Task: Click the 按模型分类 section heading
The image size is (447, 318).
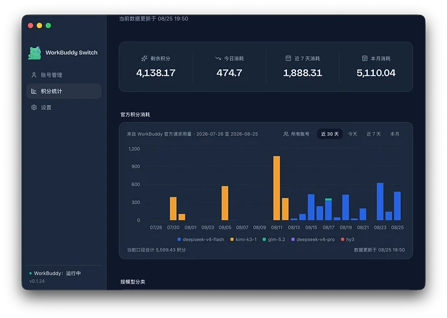Action: (133, 282)
